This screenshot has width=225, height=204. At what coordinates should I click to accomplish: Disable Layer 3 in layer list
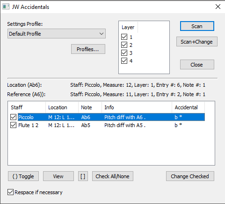pyautogui.click(x=124, y=53)
